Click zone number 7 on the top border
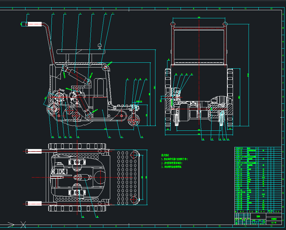Image resolution: width=286 pixels, height=230 pixels. tap(142, 9)
